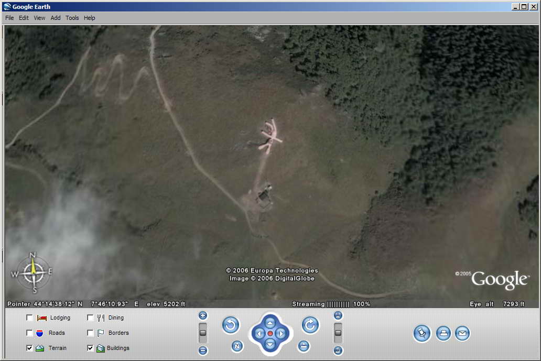Click the zoom in plus button
This screenshot has height=361, width=541.
[x=203, y=315]
